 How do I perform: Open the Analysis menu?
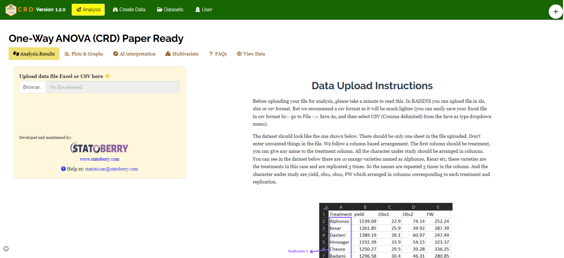[88, 10]
